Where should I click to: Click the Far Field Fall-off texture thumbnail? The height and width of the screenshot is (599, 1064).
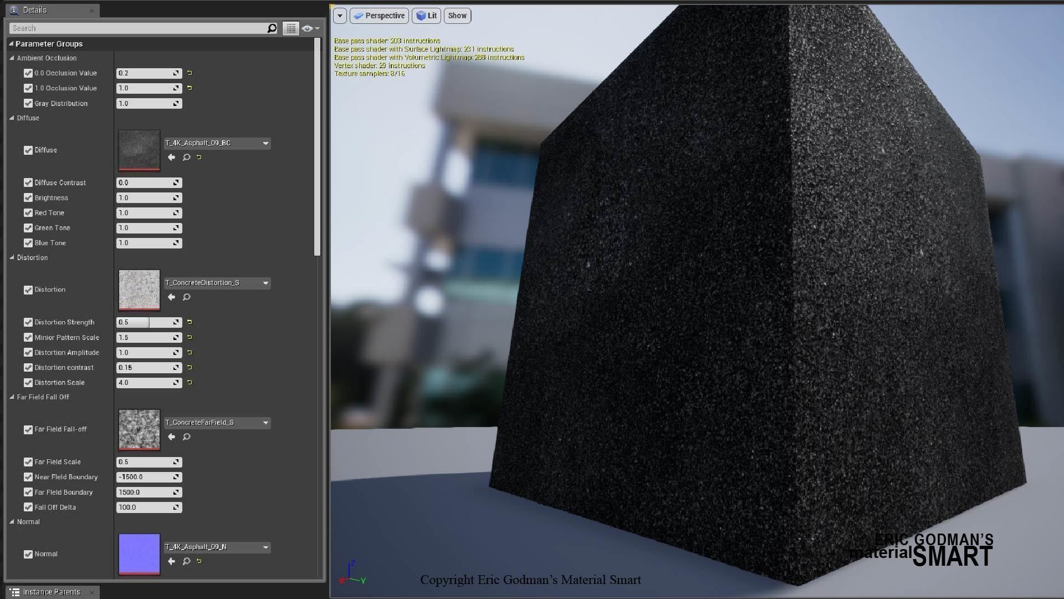coord(139,430)
